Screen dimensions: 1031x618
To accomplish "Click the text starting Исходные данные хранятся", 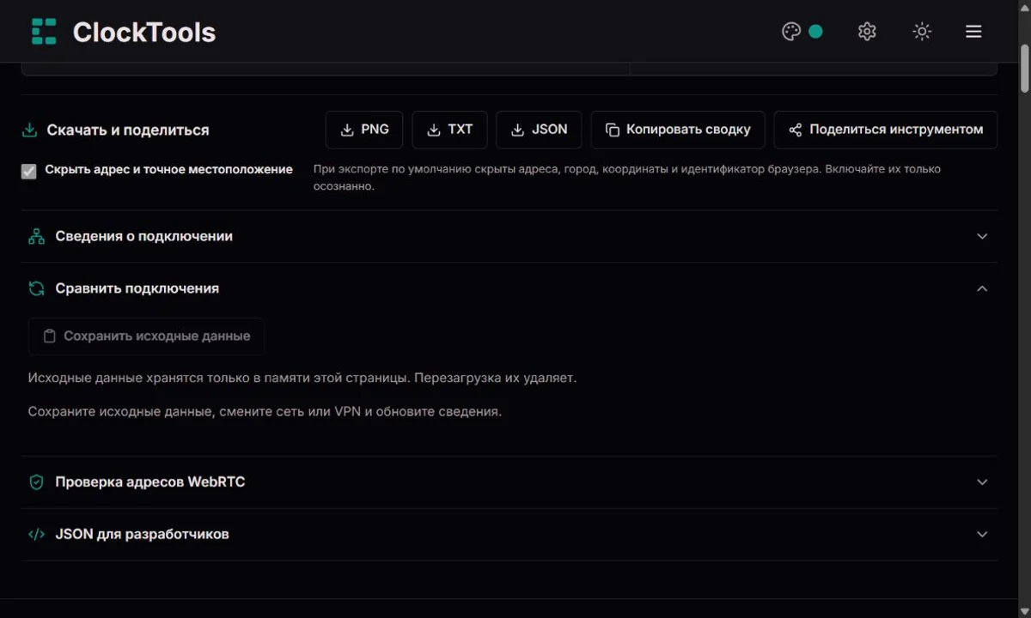I will 302,378.
